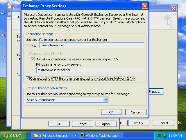This screenshot has height=140, width=186.
Task: Click the partially hidden Settings button
Action: pyautogui.click(x=156, y=92)
